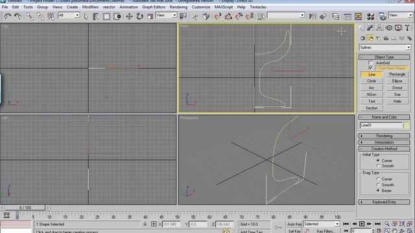
Task: Expand the Rendering rollout
Action: click(x=384, y=136)
